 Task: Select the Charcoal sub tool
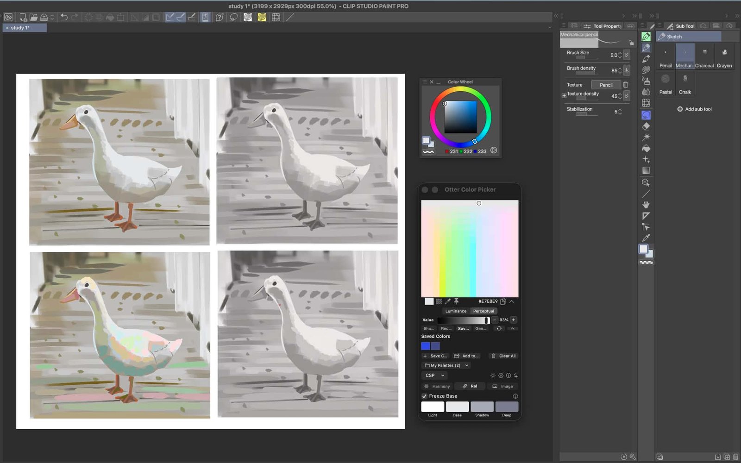pos(704,56)
